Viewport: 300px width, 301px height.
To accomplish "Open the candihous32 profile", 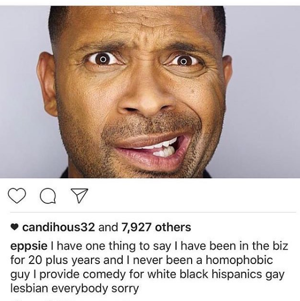I will (59, 227).
